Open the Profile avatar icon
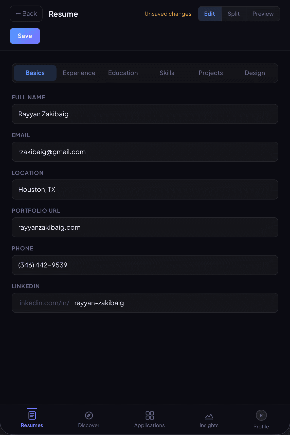 (x=261, y=415)
